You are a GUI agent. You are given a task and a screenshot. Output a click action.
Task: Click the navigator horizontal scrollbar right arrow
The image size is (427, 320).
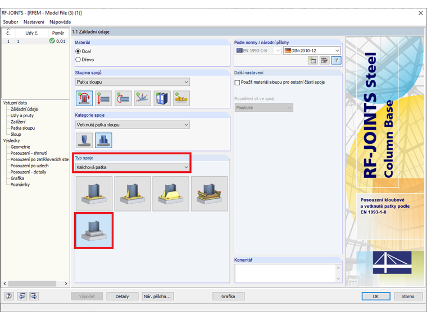click(x=66, y=284)
